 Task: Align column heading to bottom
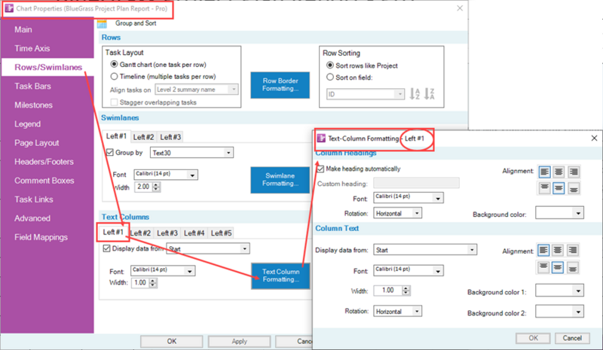(574, 188)
